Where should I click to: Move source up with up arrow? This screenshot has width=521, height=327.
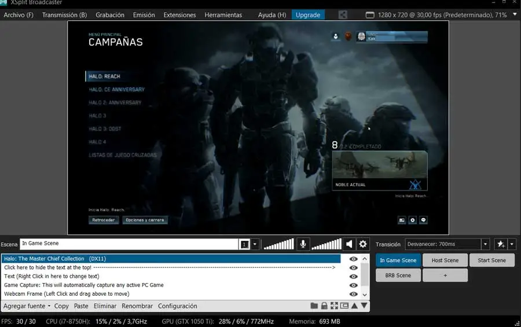pyautogui.click(x=354, y=306)
